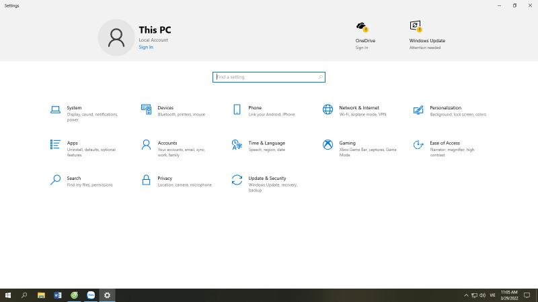Click 'Link your Android, iPhone' description
This screenshot has height=302, width=538.
click(272, 115)
